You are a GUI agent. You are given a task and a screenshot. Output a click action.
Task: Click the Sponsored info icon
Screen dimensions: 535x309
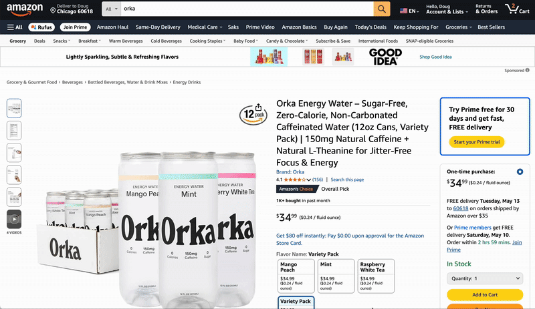pyautogui.click(x=528, y=70)
